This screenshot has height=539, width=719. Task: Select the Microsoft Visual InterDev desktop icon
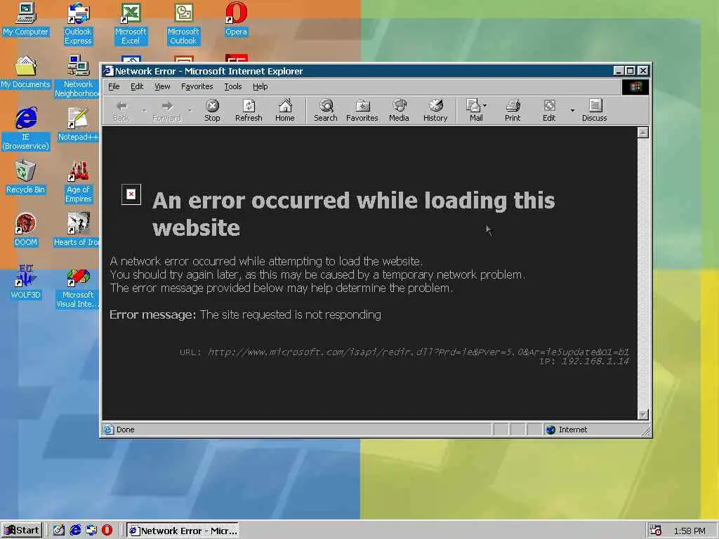tap(78, 287)
